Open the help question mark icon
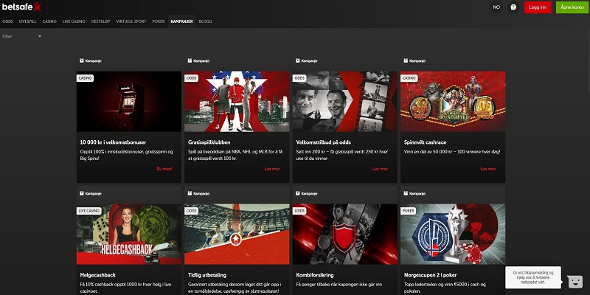This screenshot has height=295, width=590. [513, 7]
